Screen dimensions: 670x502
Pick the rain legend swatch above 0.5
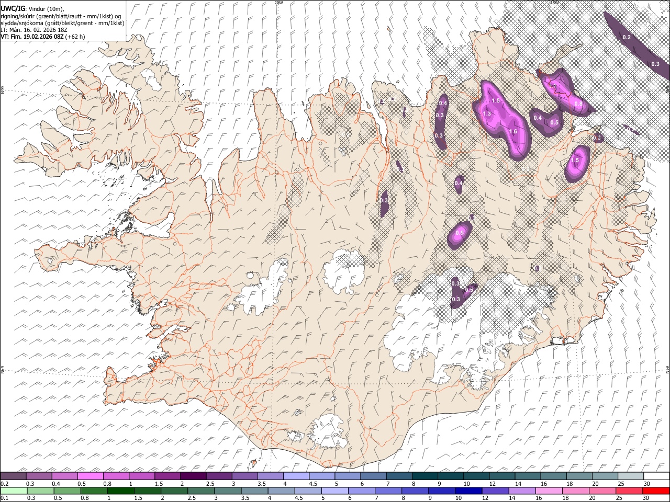pos(68,490)
